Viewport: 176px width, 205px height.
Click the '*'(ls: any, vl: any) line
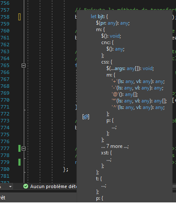(139, 101)
